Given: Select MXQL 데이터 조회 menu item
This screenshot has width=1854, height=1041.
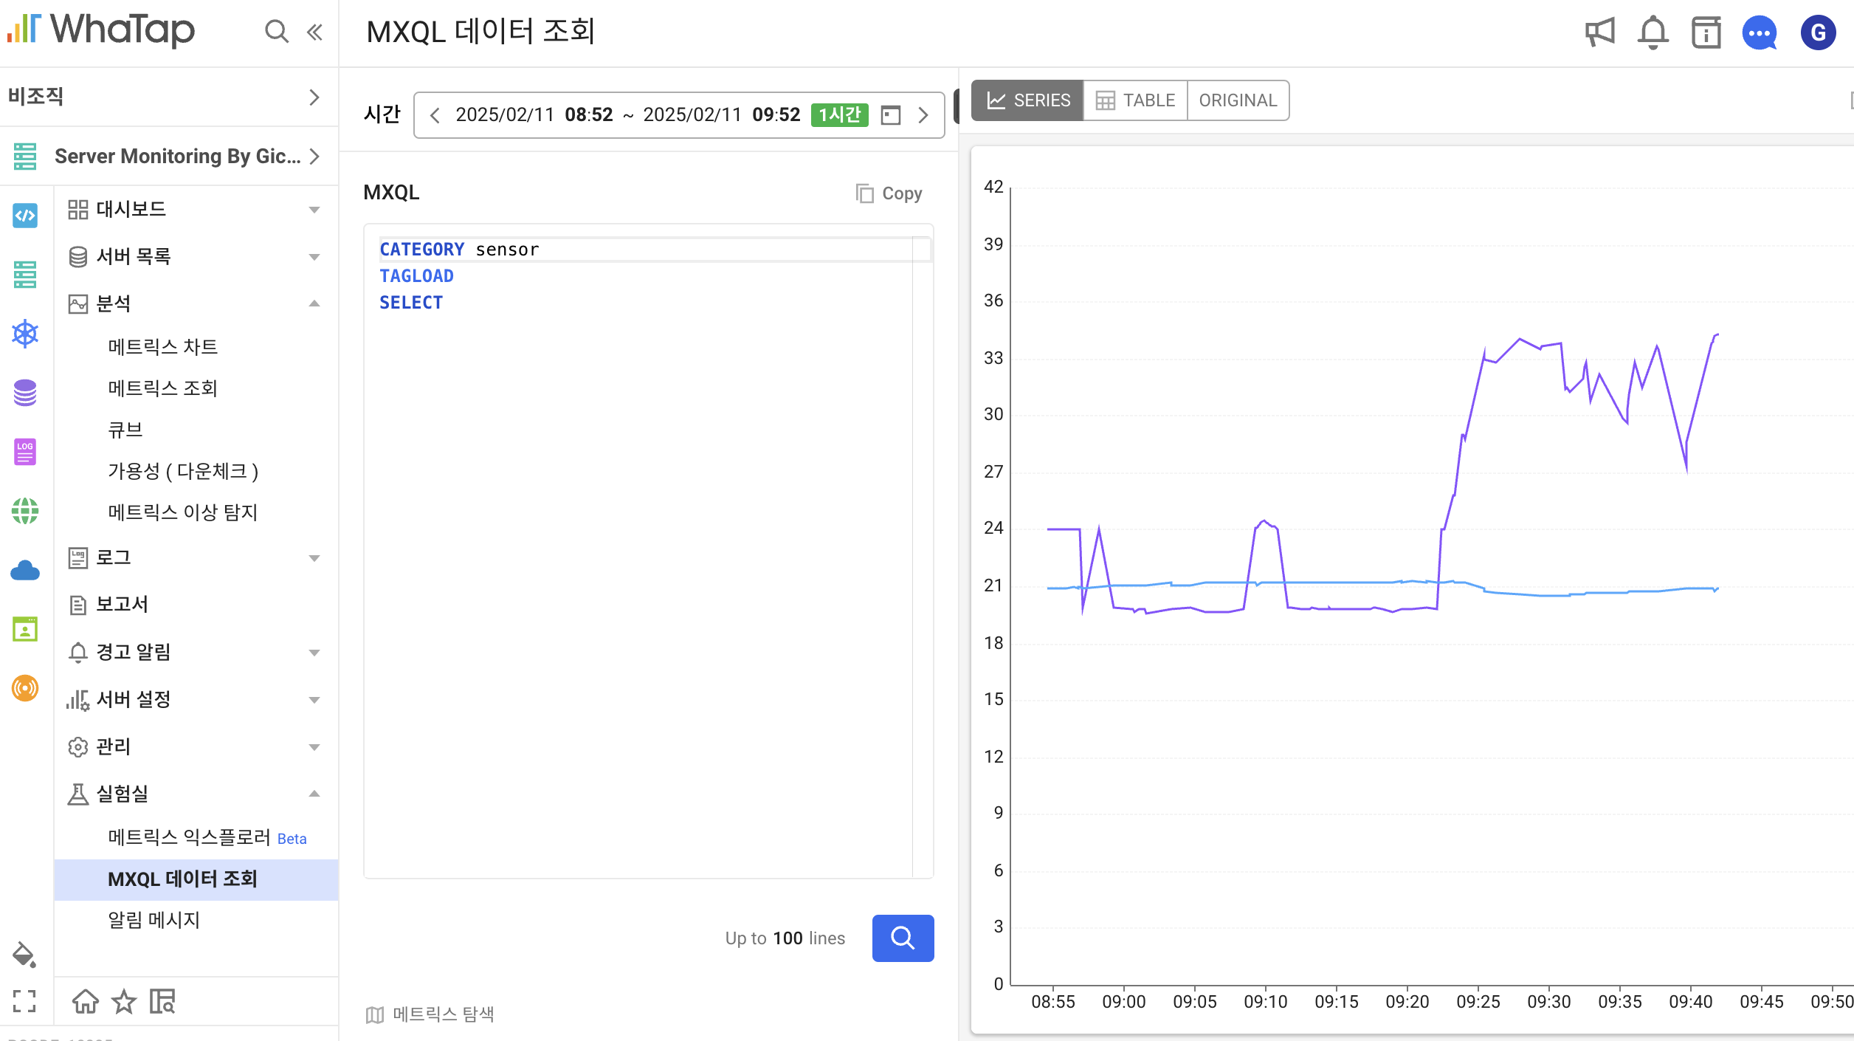Looking at the screenshot, I should coord(196,879).
